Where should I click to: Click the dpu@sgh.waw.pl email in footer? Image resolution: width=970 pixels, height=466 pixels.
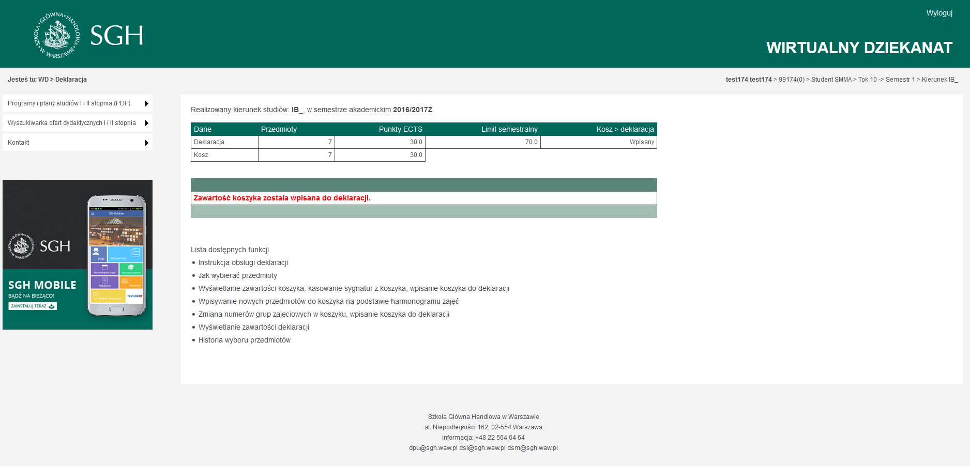[433, 448]
